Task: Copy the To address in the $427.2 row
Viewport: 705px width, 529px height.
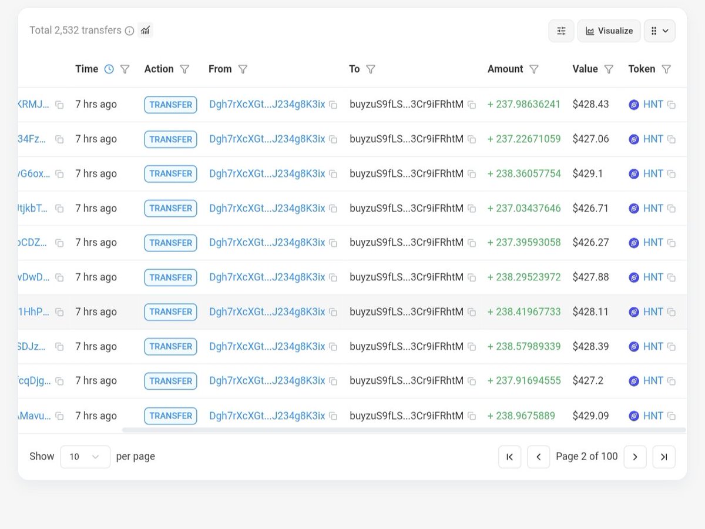Action: (471, 381)
